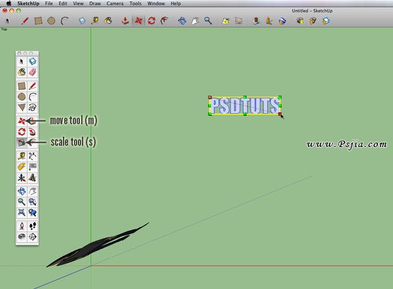
Task: Click the Zoom magnifier in the top toolbar
Action: 208,21
